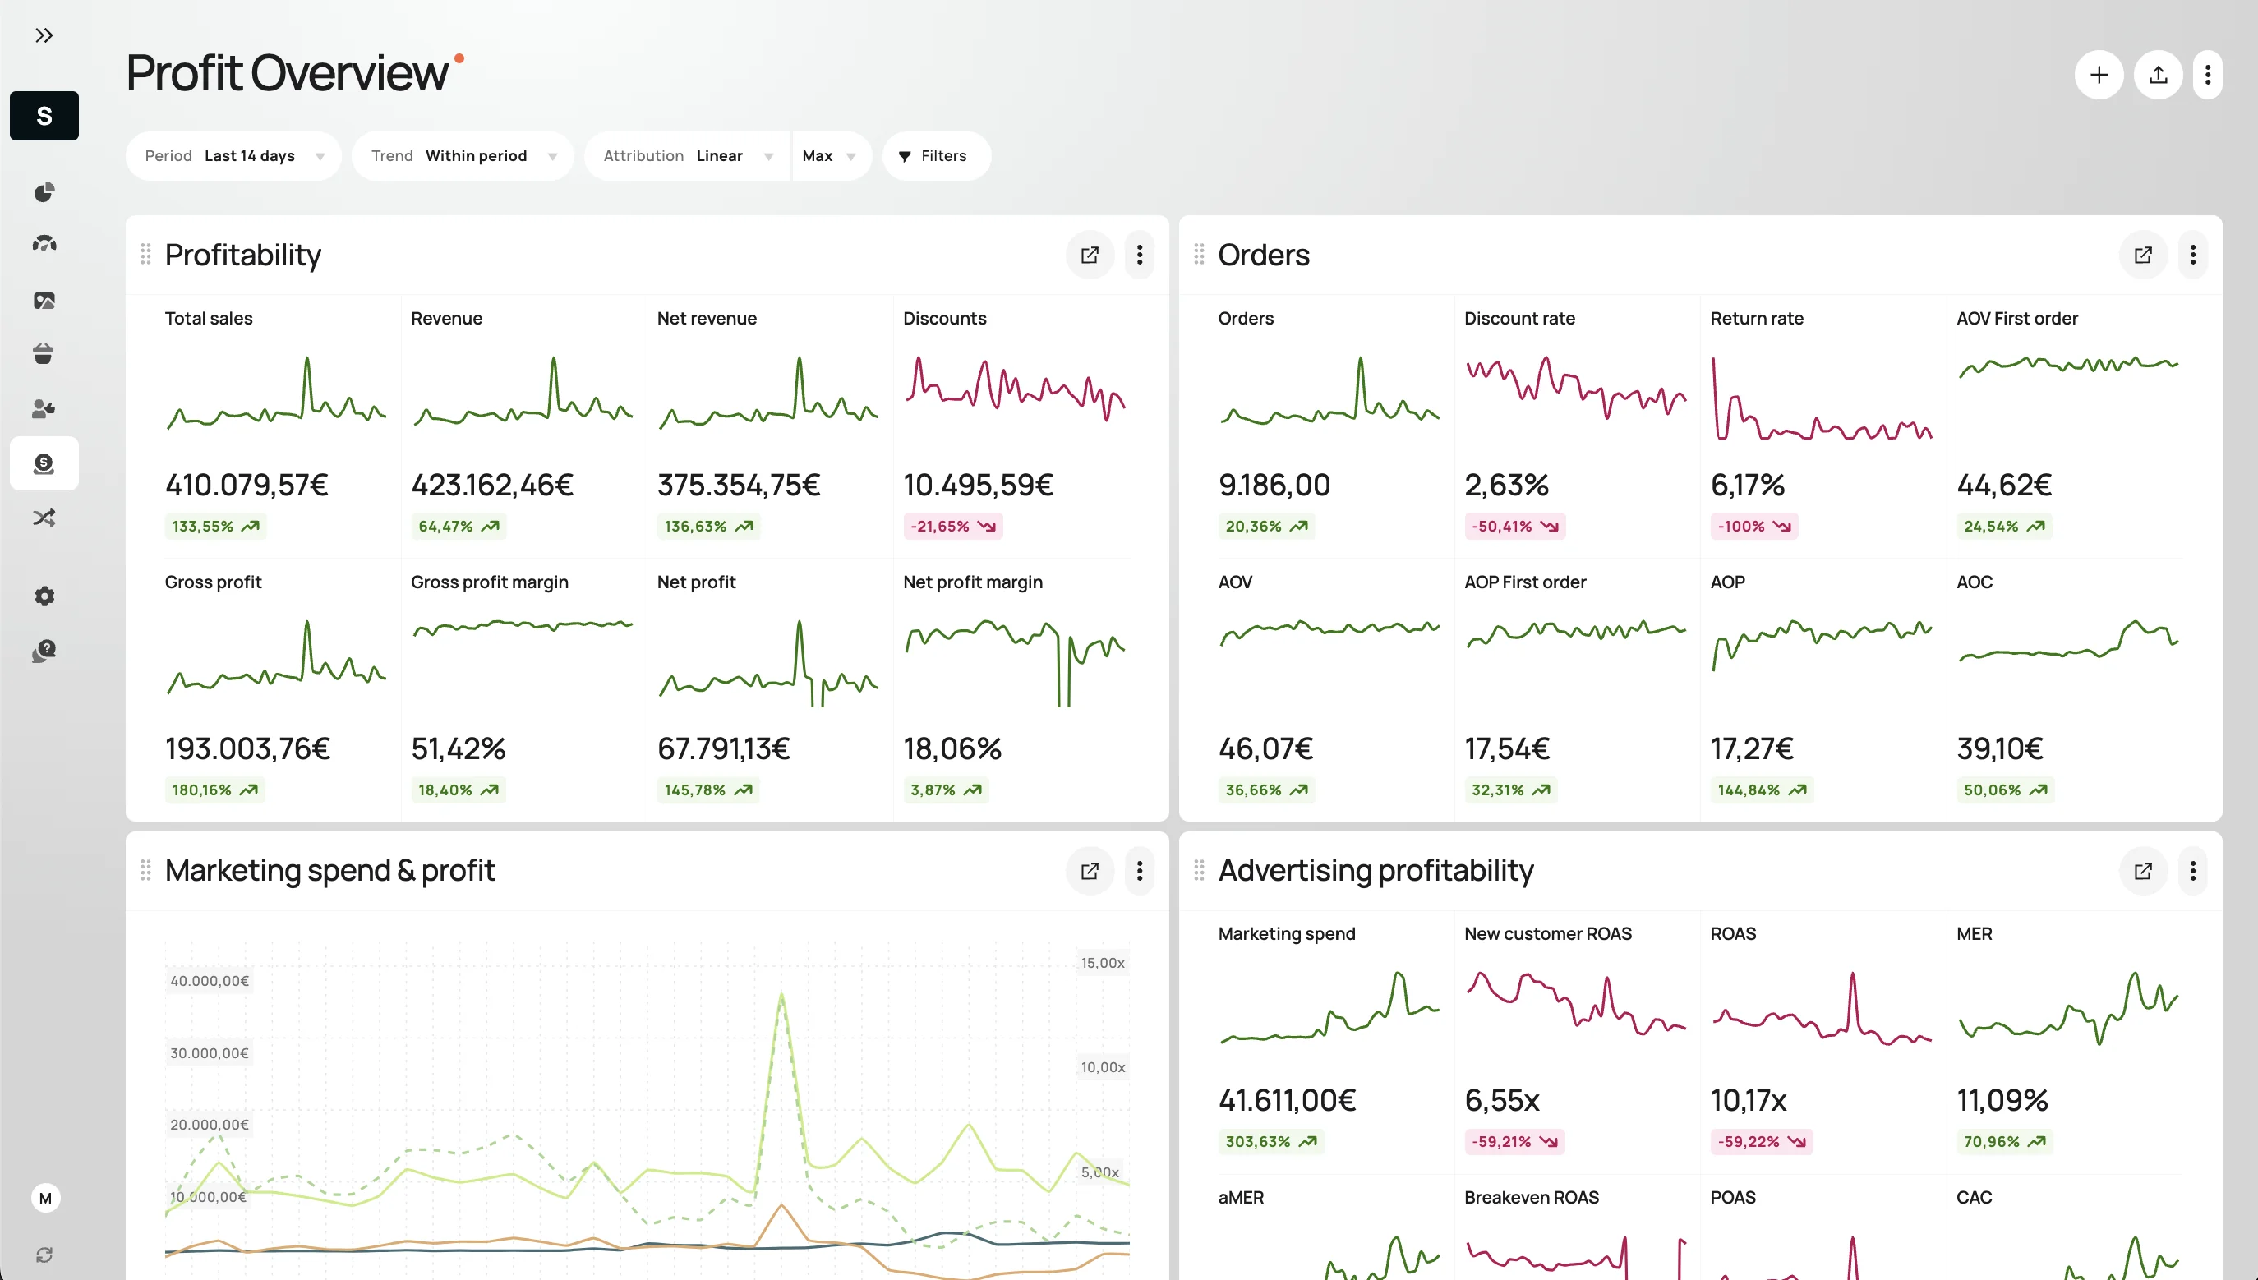Open the pie chart overview page
Image resolution: width=2258 pixels, height=1280 pixels.
(x=44, y=191)
